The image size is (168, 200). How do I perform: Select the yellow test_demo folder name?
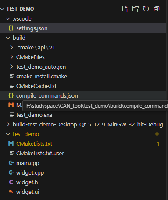pyautogui.click(x=26, y=134)
